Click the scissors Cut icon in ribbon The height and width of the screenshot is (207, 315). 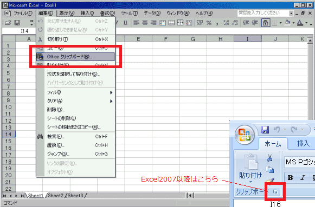click(x=269, y=158)
